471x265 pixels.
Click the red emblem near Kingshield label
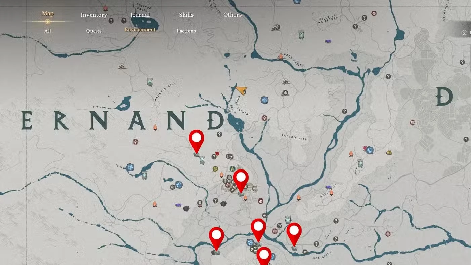[374, 13]
